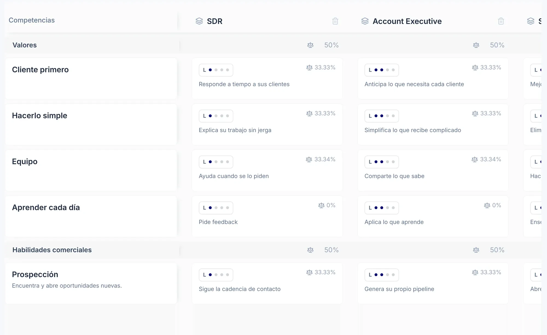The image size is (547, 335).
Task: Open level selector on SDR Hacerlo simple card
Action: pos(216,116)
